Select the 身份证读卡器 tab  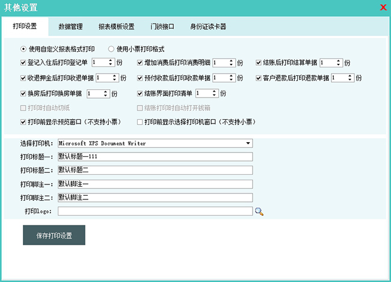tap(208, 27)
